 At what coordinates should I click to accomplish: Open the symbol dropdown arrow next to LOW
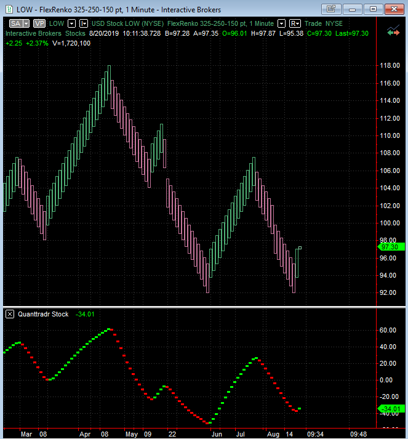(x=72, y=23)
